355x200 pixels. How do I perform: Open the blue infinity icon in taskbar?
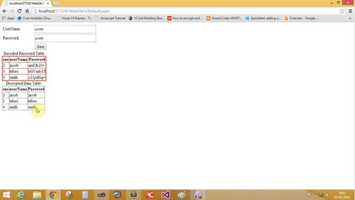(101, 195)
